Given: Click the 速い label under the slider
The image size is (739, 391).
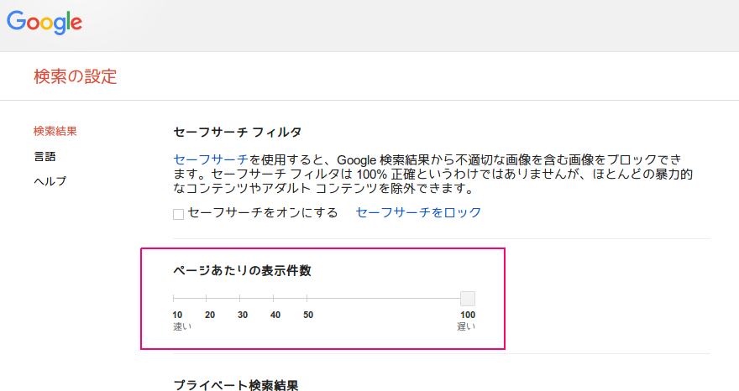Looking at the screenshot, I should point(182,326).
